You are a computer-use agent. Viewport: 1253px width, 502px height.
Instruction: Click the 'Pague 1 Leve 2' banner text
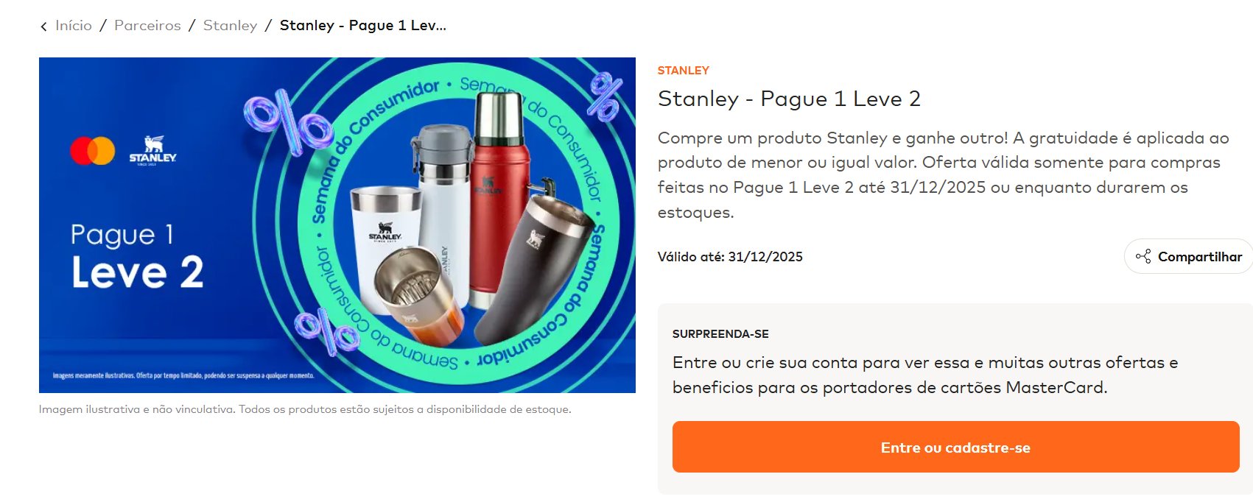[x=137, y=255]
